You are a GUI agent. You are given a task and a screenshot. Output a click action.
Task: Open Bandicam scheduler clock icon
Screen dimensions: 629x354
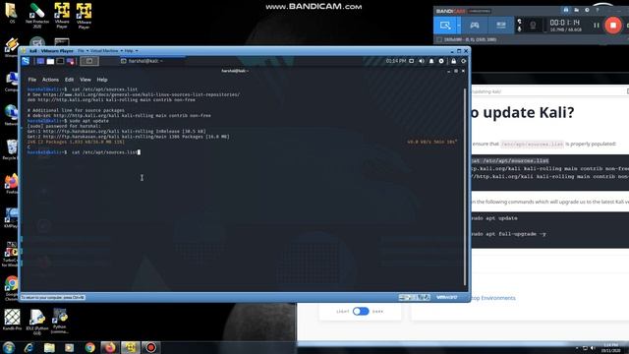[x=587, y=10]
